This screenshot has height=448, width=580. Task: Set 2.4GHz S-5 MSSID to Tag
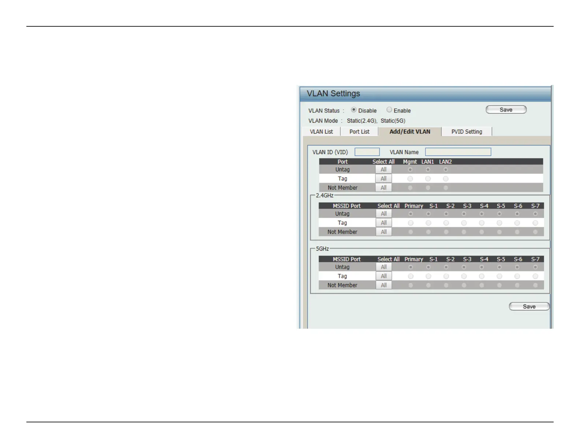(499, 223)
